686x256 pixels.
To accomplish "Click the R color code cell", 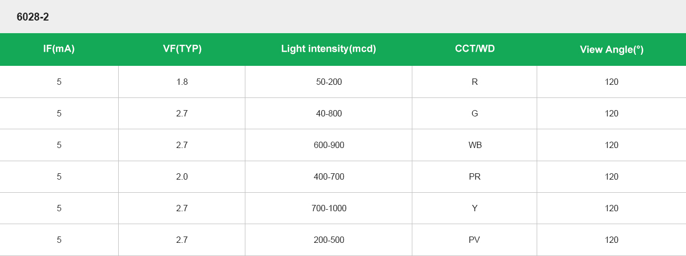I will pos(474,82).
